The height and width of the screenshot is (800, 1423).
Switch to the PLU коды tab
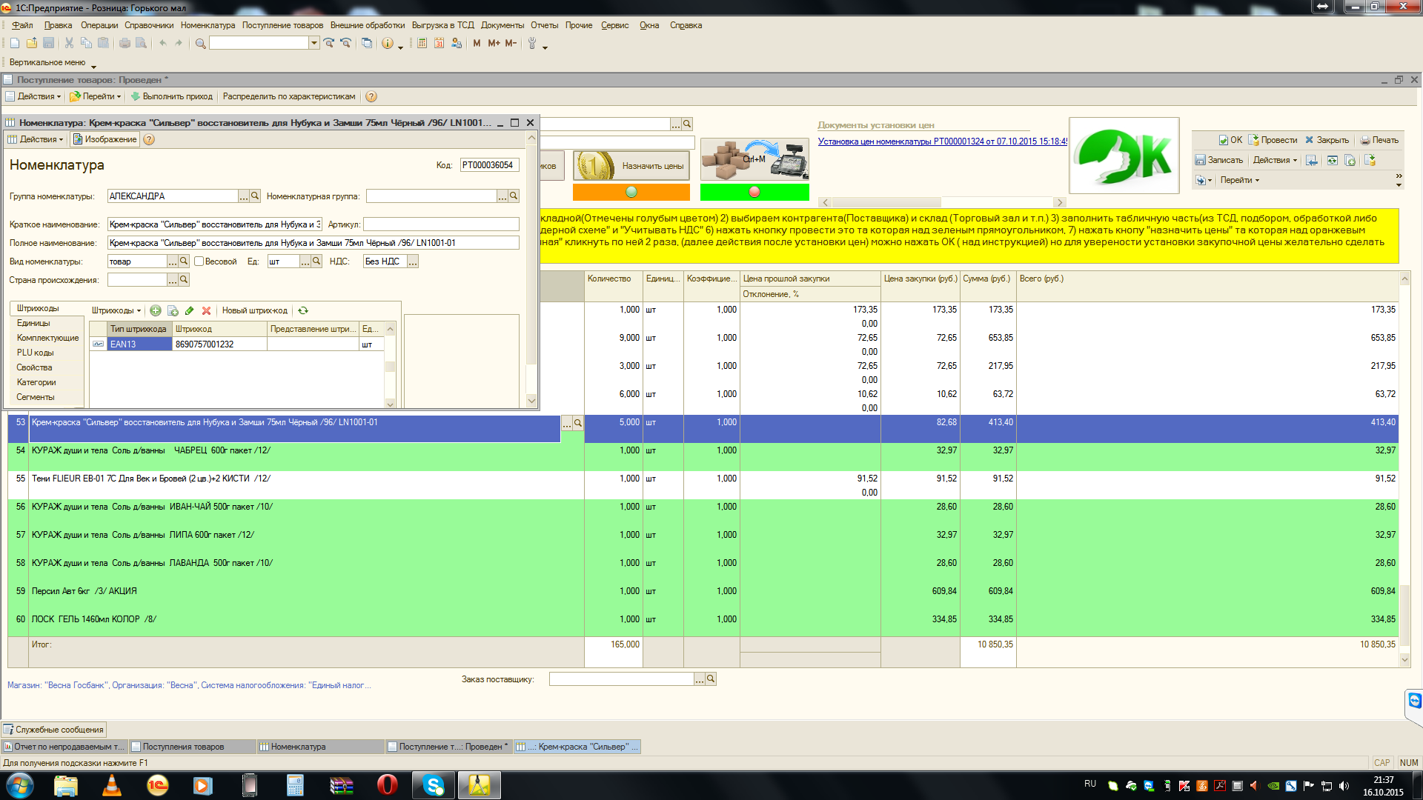35,353
